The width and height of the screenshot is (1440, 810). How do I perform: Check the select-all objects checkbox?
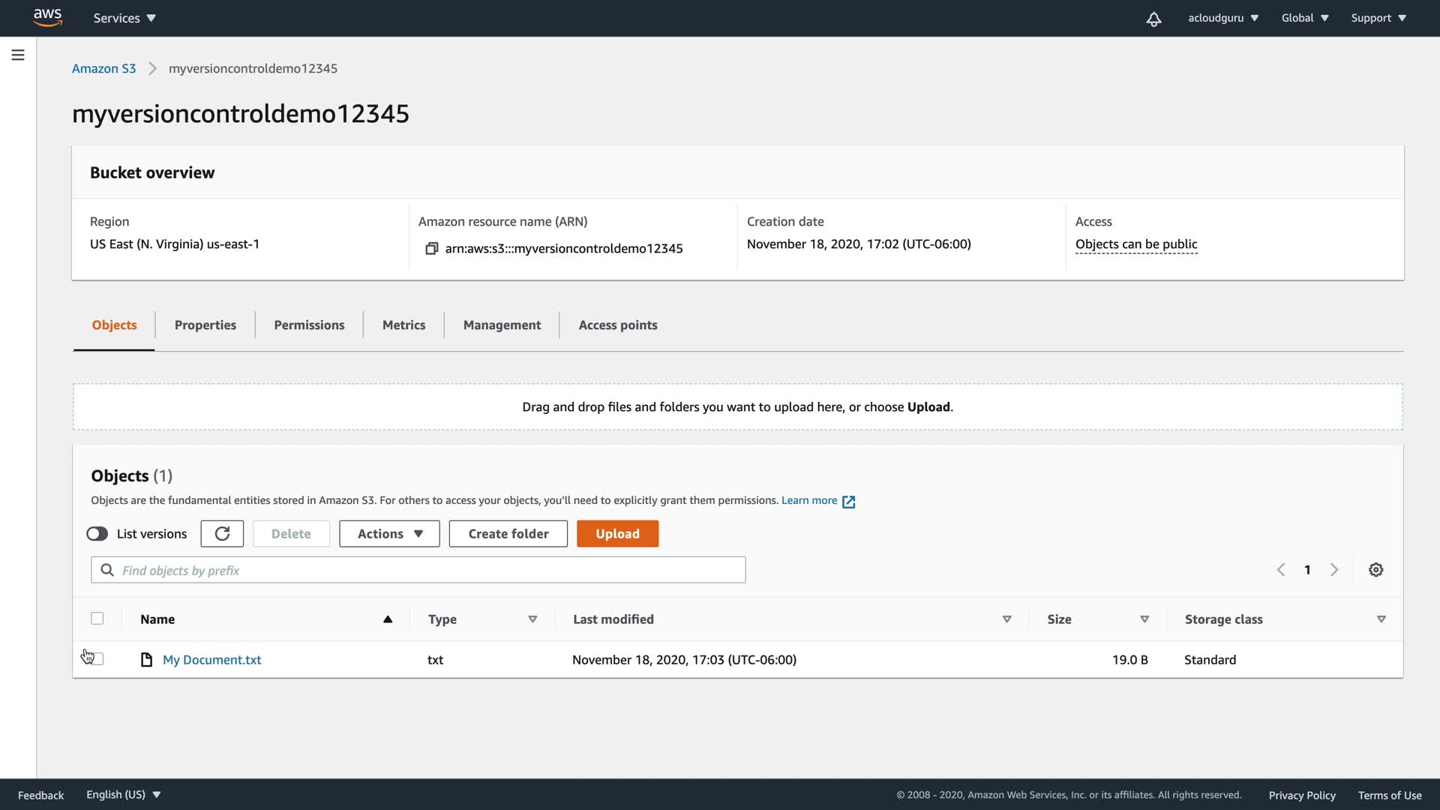click(x=97, y=619)
